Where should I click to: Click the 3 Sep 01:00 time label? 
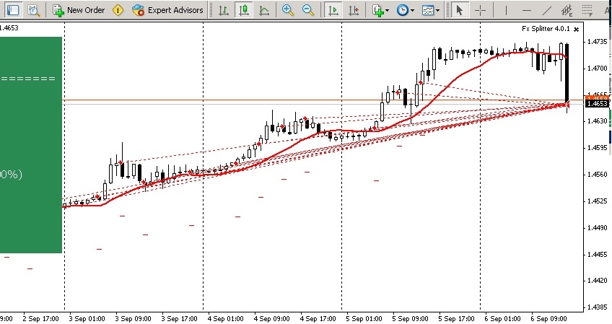(x=87, y=318)
